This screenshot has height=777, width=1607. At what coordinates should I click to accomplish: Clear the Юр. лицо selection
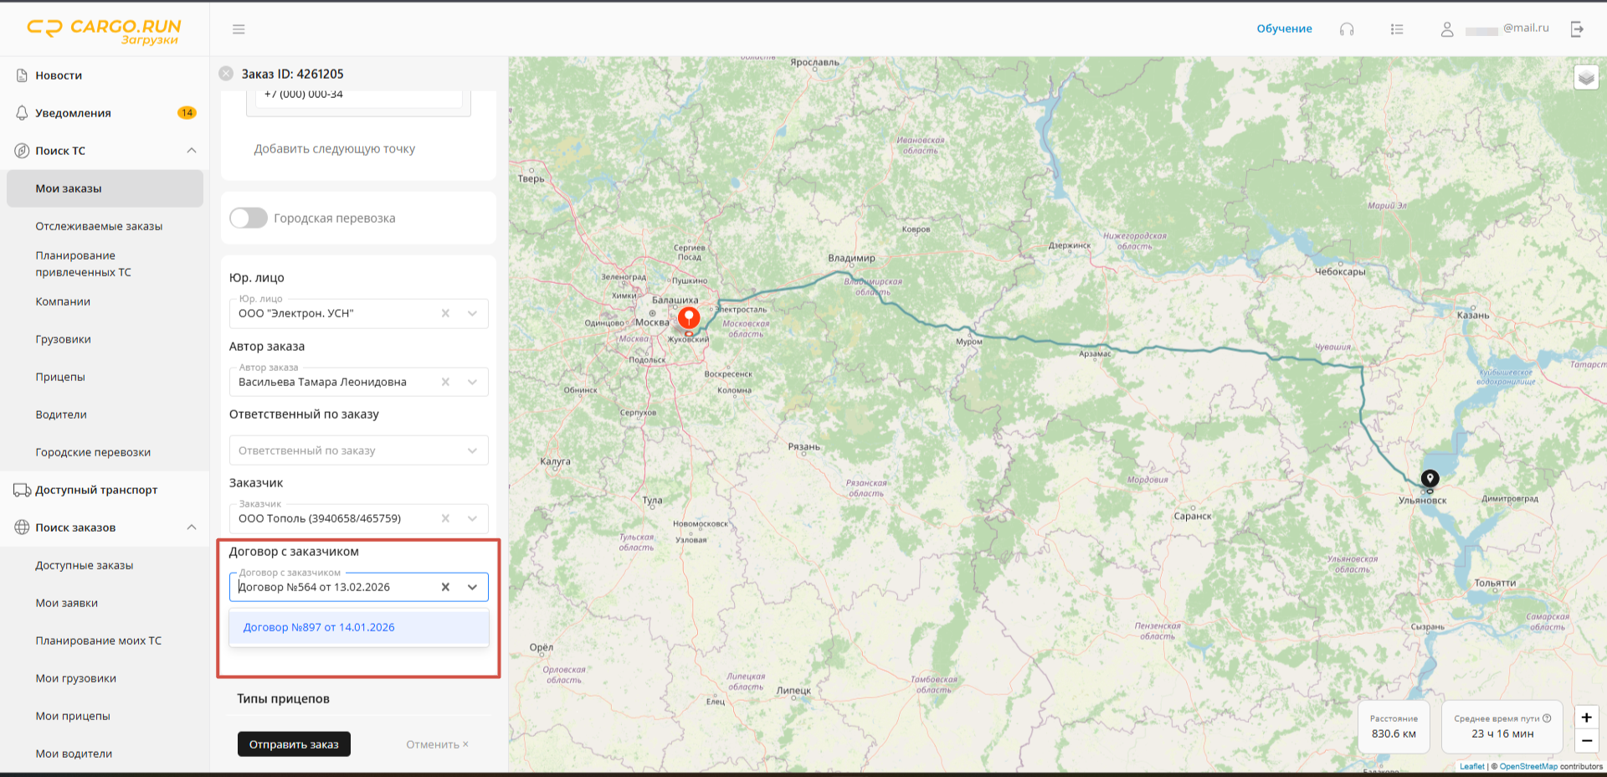click(x=445, y=313)
